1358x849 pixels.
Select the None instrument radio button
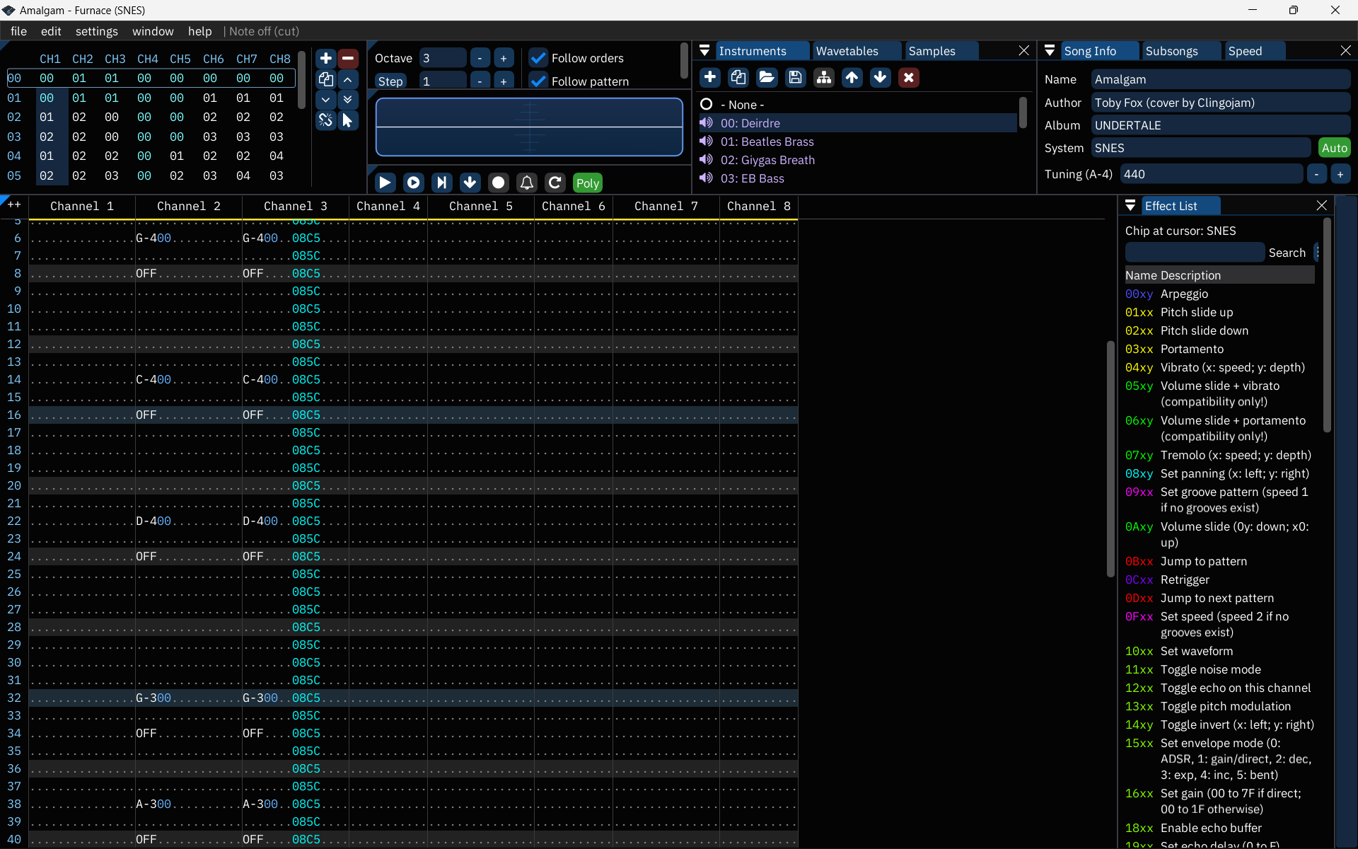pyautogui.click(x=706, y=105)
